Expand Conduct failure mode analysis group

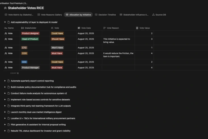tap(5, 94)
